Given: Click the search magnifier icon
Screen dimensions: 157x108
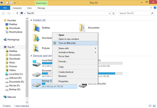Looking at the screenshot, I should click(152, 13).
